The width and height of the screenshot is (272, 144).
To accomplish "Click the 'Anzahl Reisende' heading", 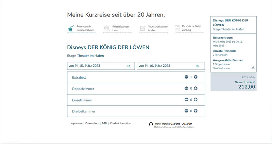I will (x=225, y=51).
